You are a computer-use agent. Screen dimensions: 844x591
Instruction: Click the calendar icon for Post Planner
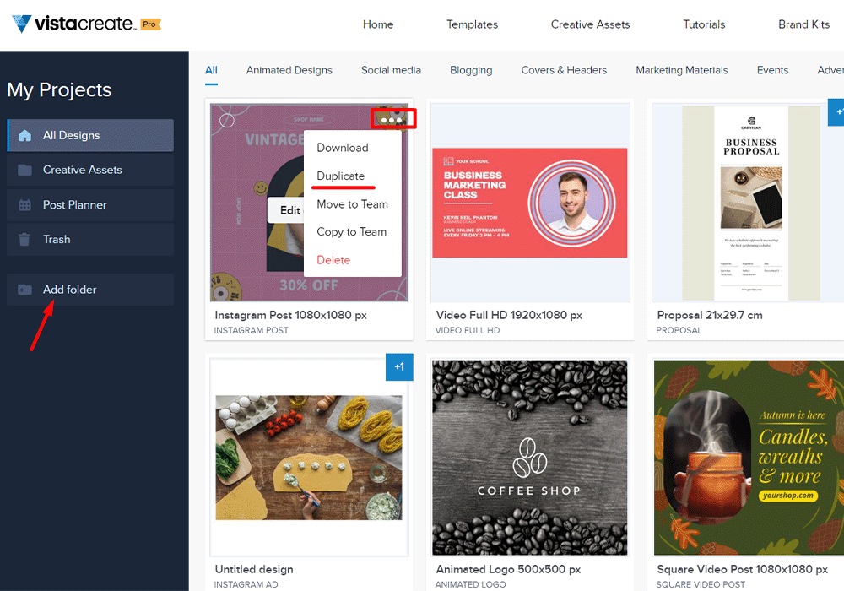[24, 204]
